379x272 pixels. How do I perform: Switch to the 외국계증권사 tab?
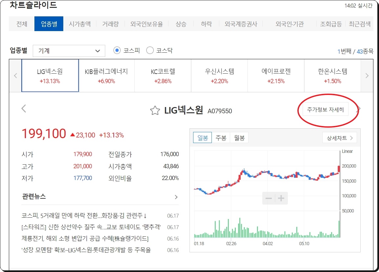pos(241,24)
